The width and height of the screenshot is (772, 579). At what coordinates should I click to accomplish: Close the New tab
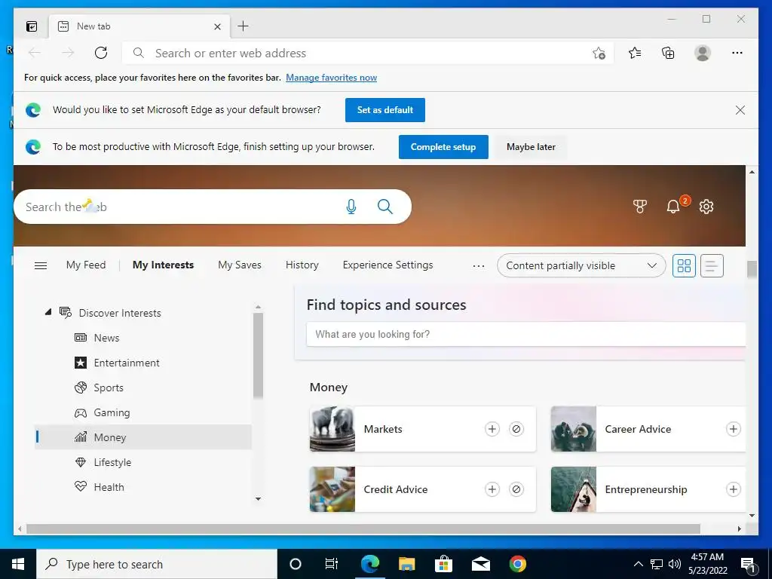point(218,26)
